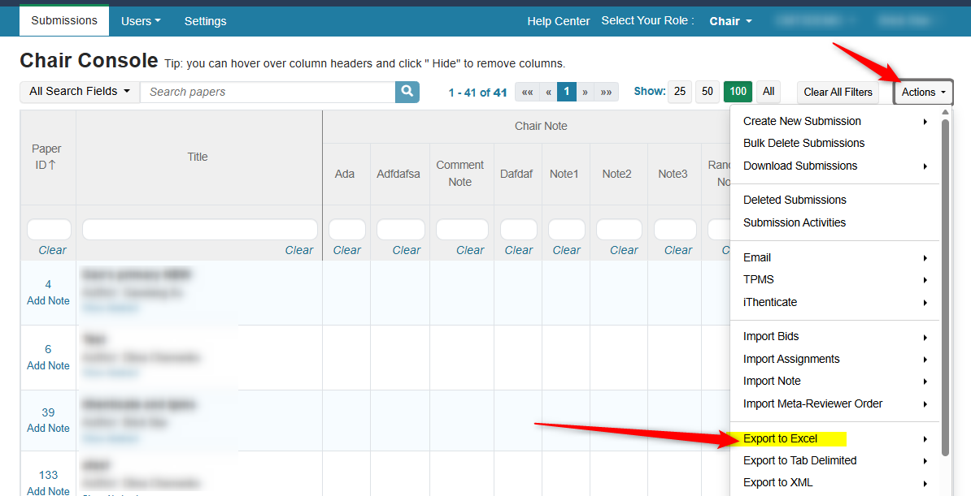Image resolution: width=971 pixels, height=496 pixels.
Task: Show 100 papers per page
Action: coord(738,92)
